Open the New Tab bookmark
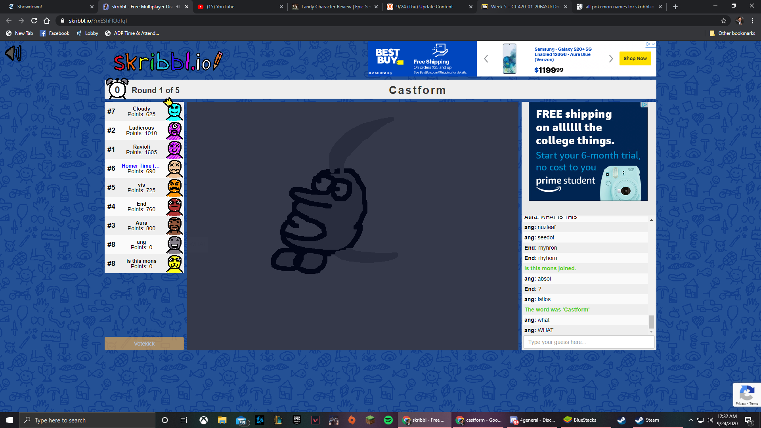Image resolution: width=761 pixels, height=428 pixels. point(19,33)
